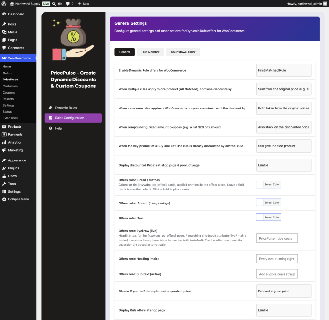This screenshot has width=329, height=320.
Task: Select color for Brand / buttons
Action: (268, 184)
